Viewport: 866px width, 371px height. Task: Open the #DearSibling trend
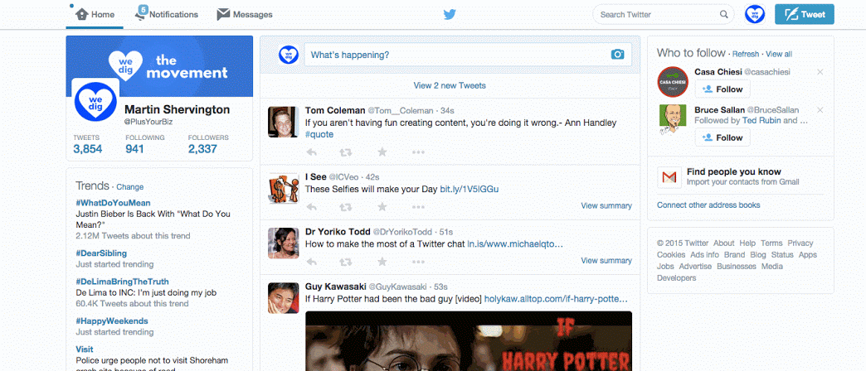(101, 253)
